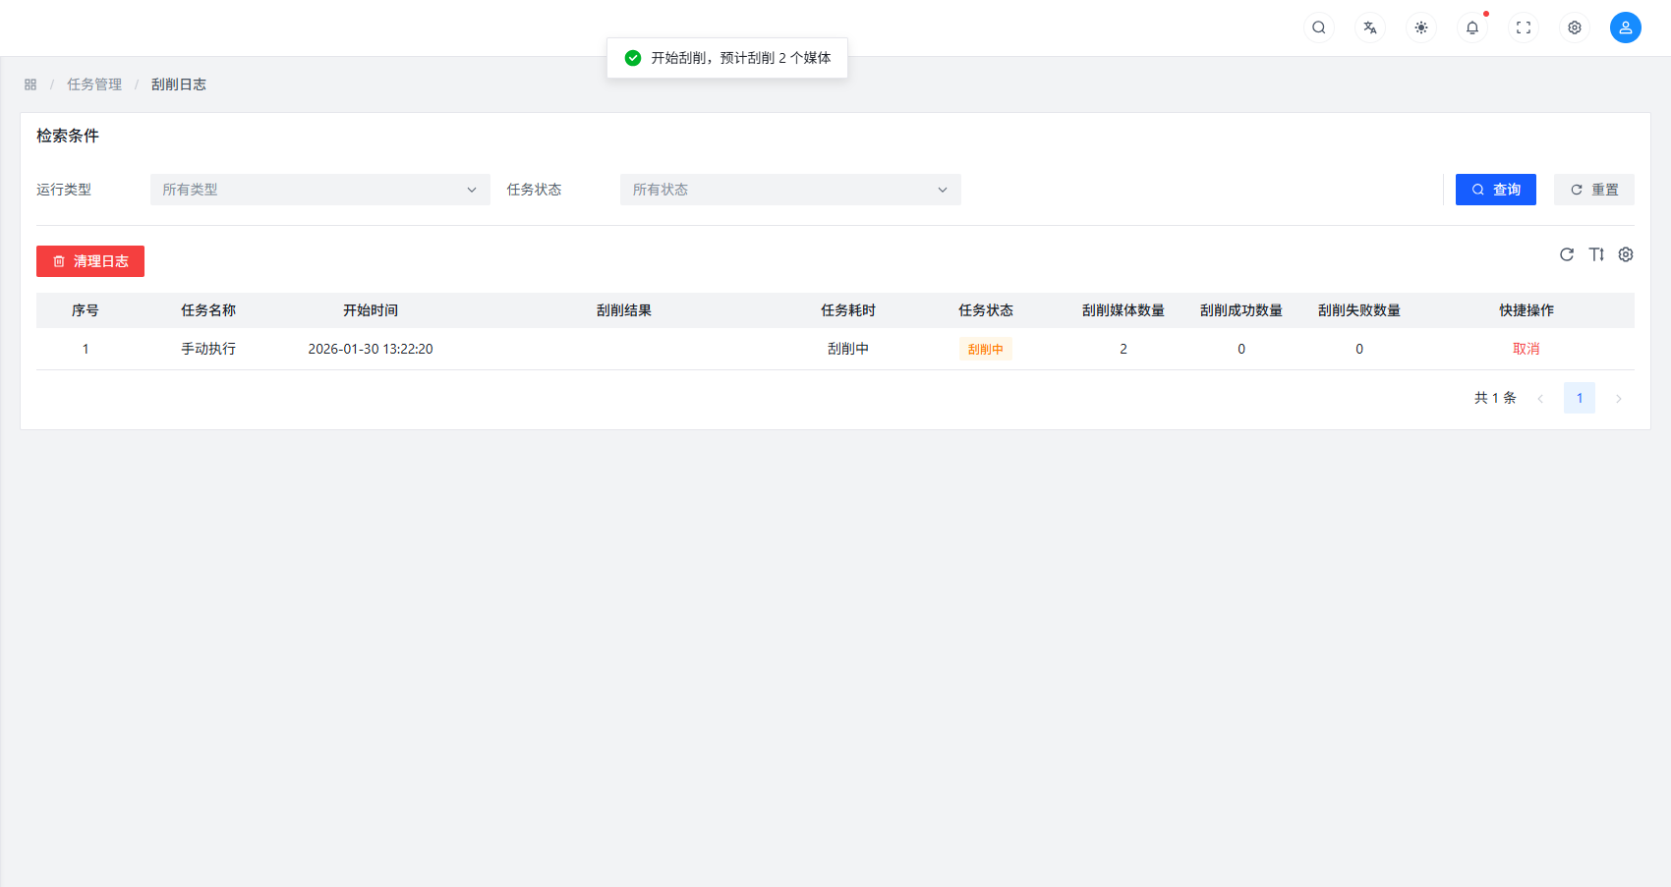Toggle the light/dark theme icon
This screenshot has height=887, width=1671.
coord(1421,28)
